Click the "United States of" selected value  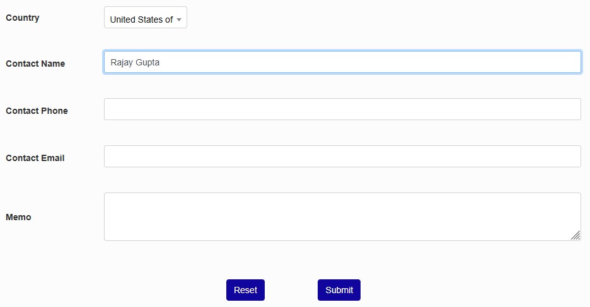[x=141, y=20]
